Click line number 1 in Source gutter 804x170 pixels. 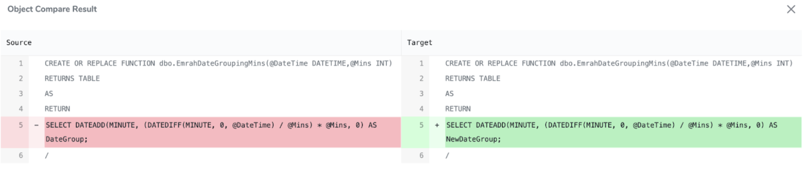[21, 63]
